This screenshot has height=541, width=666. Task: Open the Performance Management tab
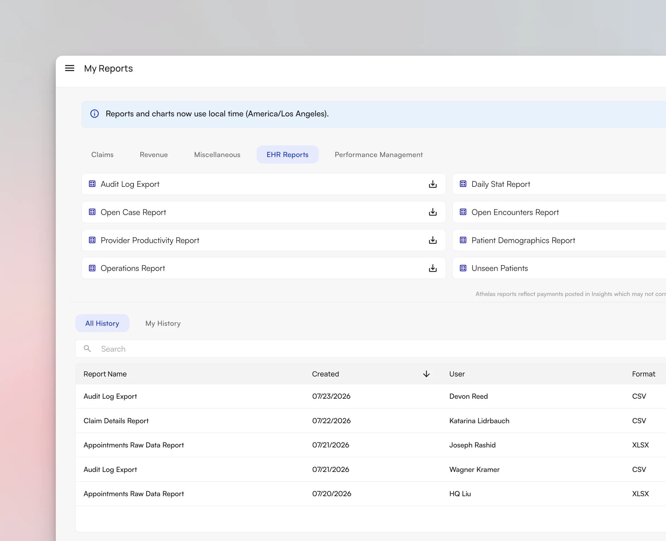point(378,155)
